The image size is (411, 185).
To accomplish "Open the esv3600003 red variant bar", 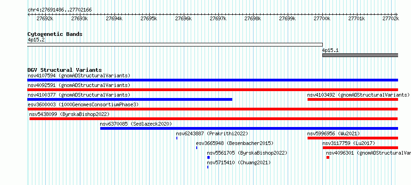I will click(x=212, y=109).
